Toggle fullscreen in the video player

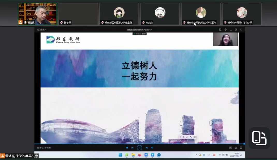coord(241,148)
